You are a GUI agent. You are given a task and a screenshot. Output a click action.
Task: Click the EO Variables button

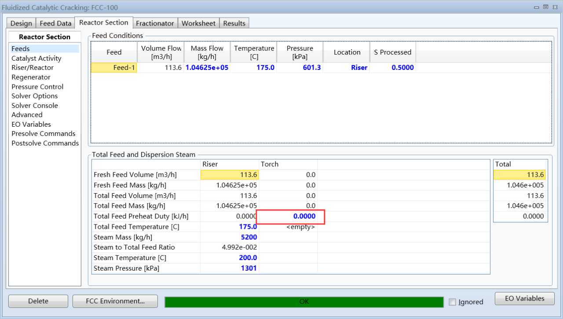coord(524,299)
